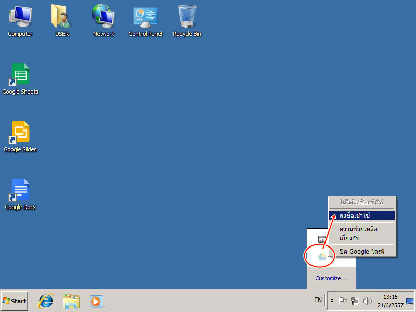Open the Google Sheets shortcut

[x=20, y=79]
